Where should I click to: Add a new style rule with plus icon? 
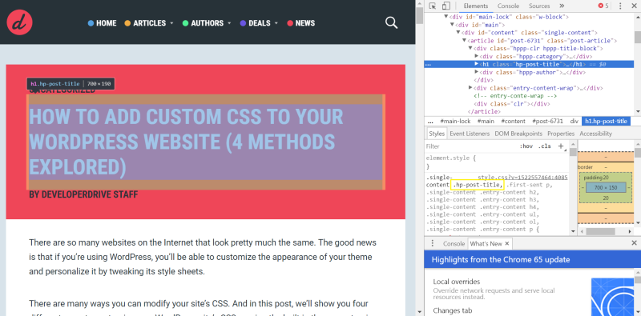[561, 146]
